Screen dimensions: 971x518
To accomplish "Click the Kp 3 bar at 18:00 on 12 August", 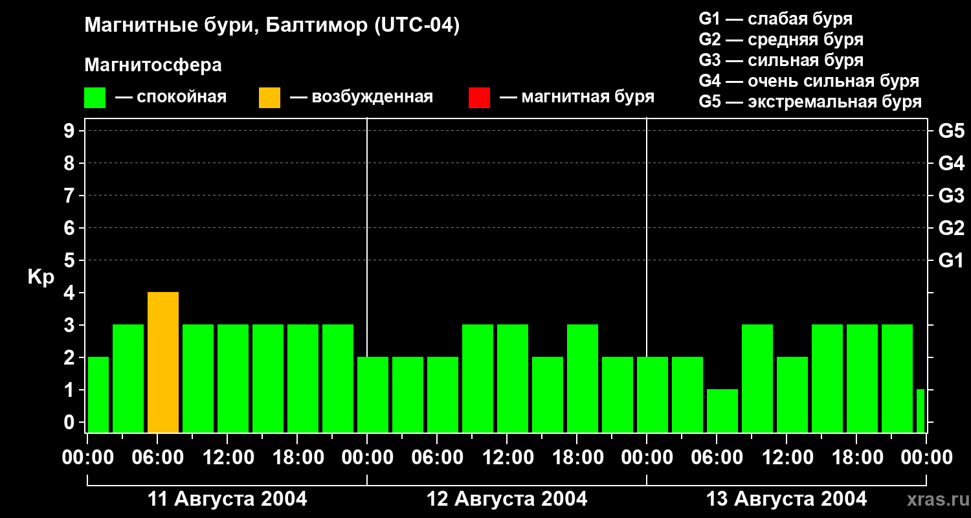I will pyautogui.click(x=583, y=378).
